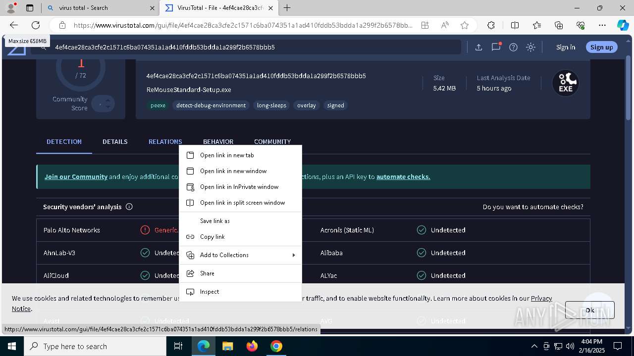Click info icon beside Security vendors' analysis

(x=129, y=207)
